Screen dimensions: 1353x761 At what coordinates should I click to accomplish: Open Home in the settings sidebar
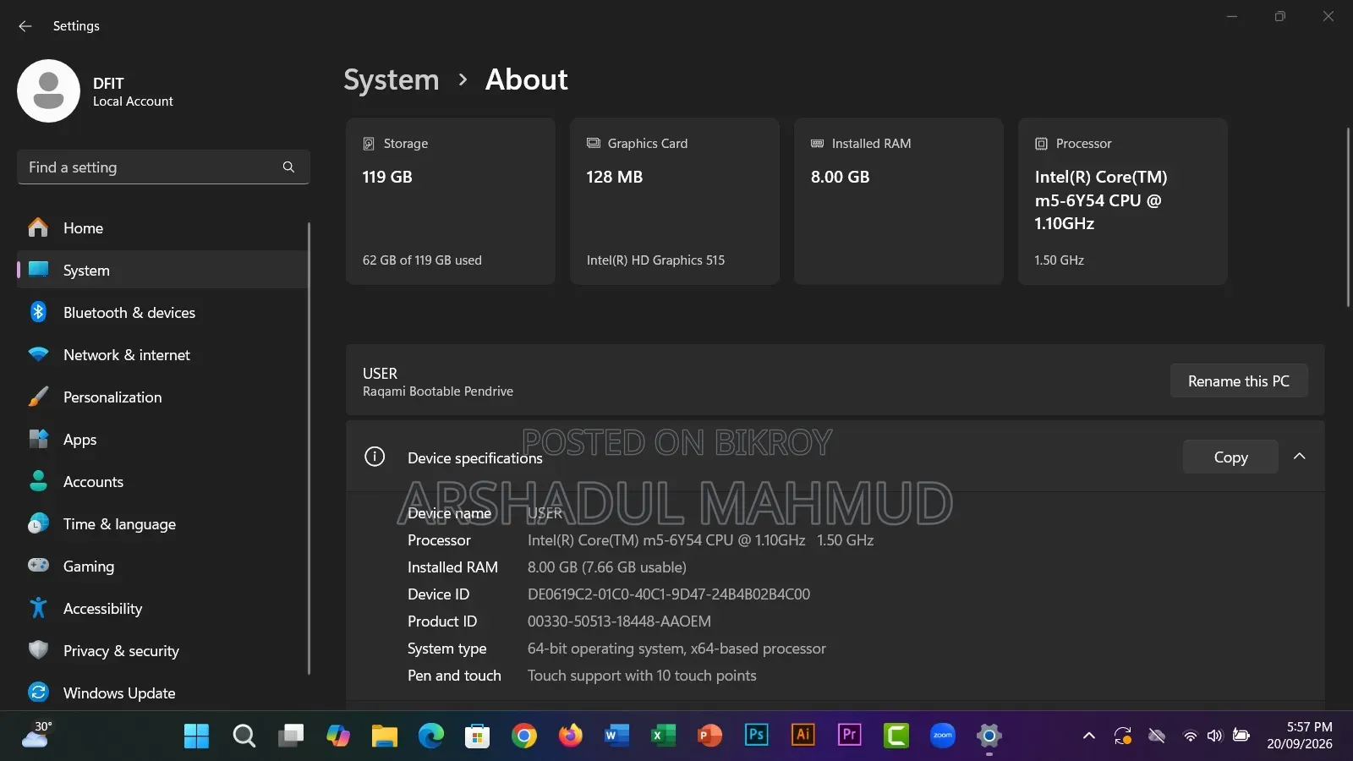[162, 227]
